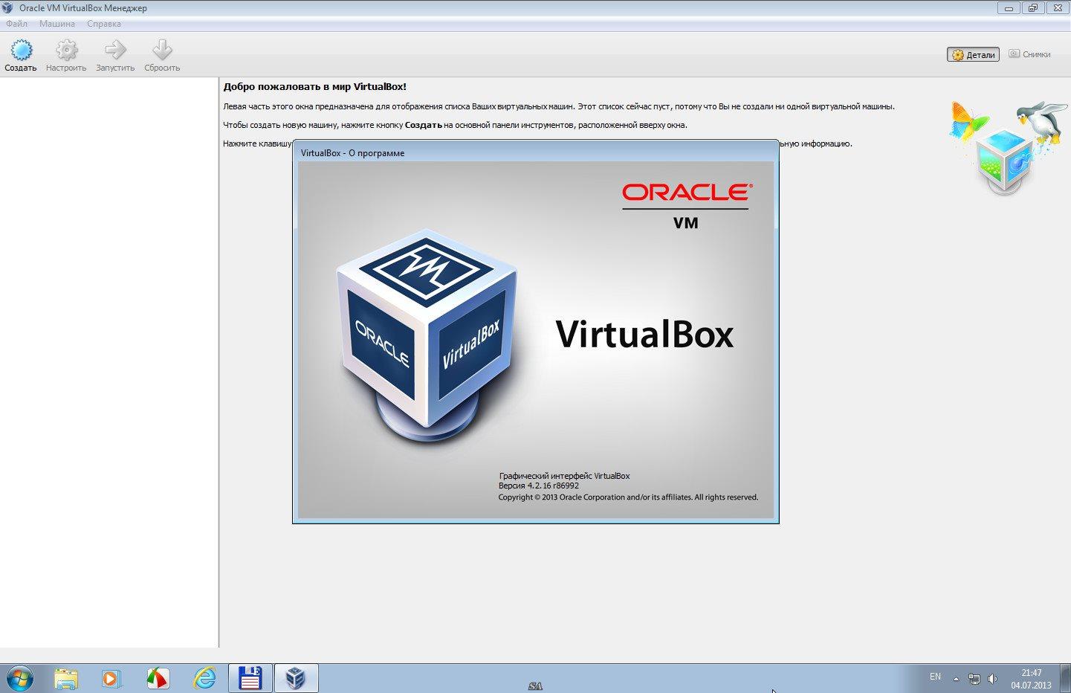This screenshot has height=693, width=1071.
Task: Click the VirtualBox title bar app icon
Action: (x=8, y=8)
